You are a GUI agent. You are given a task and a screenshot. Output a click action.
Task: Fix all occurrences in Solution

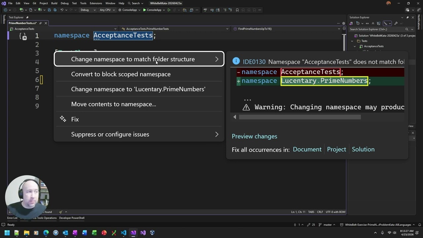pyautogui.click(x=363, y=149)
